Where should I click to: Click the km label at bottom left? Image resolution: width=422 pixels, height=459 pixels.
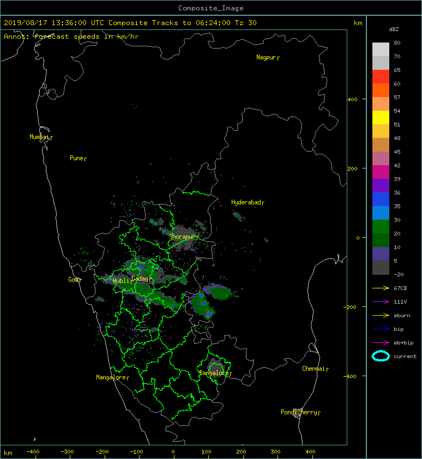pyautogui.click(x=8, y=453)
